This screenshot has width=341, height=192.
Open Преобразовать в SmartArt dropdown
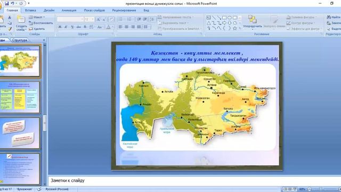pos(180,28)
